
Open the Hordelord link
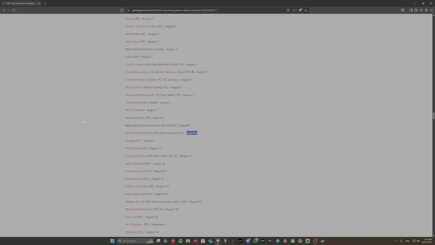coord(131,232)
